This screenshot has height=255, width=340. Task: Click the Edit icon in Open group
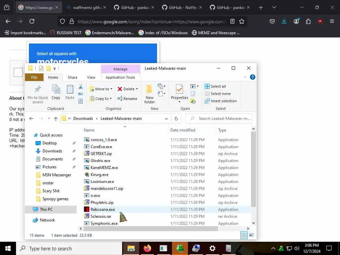(x=193, y=94)
